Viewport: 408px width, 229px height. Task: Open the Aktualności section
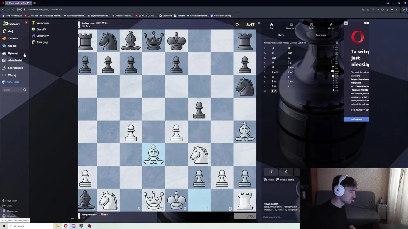click(x=12, y=60)
